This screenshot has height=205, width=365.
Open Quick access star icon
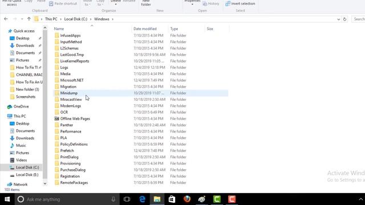pyautogui.click(x=10, y=31)
